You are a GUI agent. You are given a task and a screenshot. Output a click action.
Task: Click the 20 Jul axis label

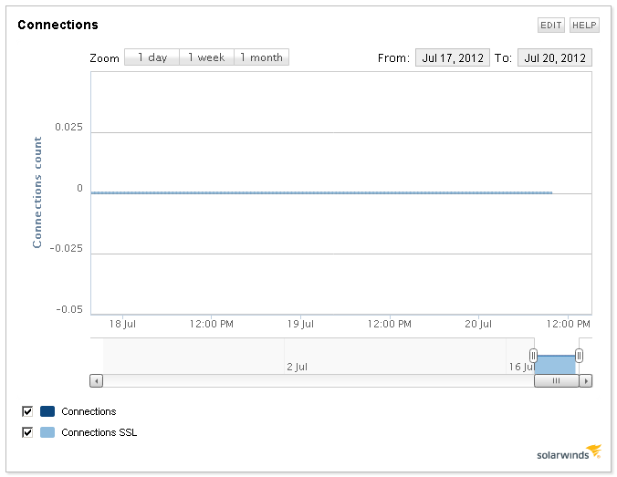point(478,324)
